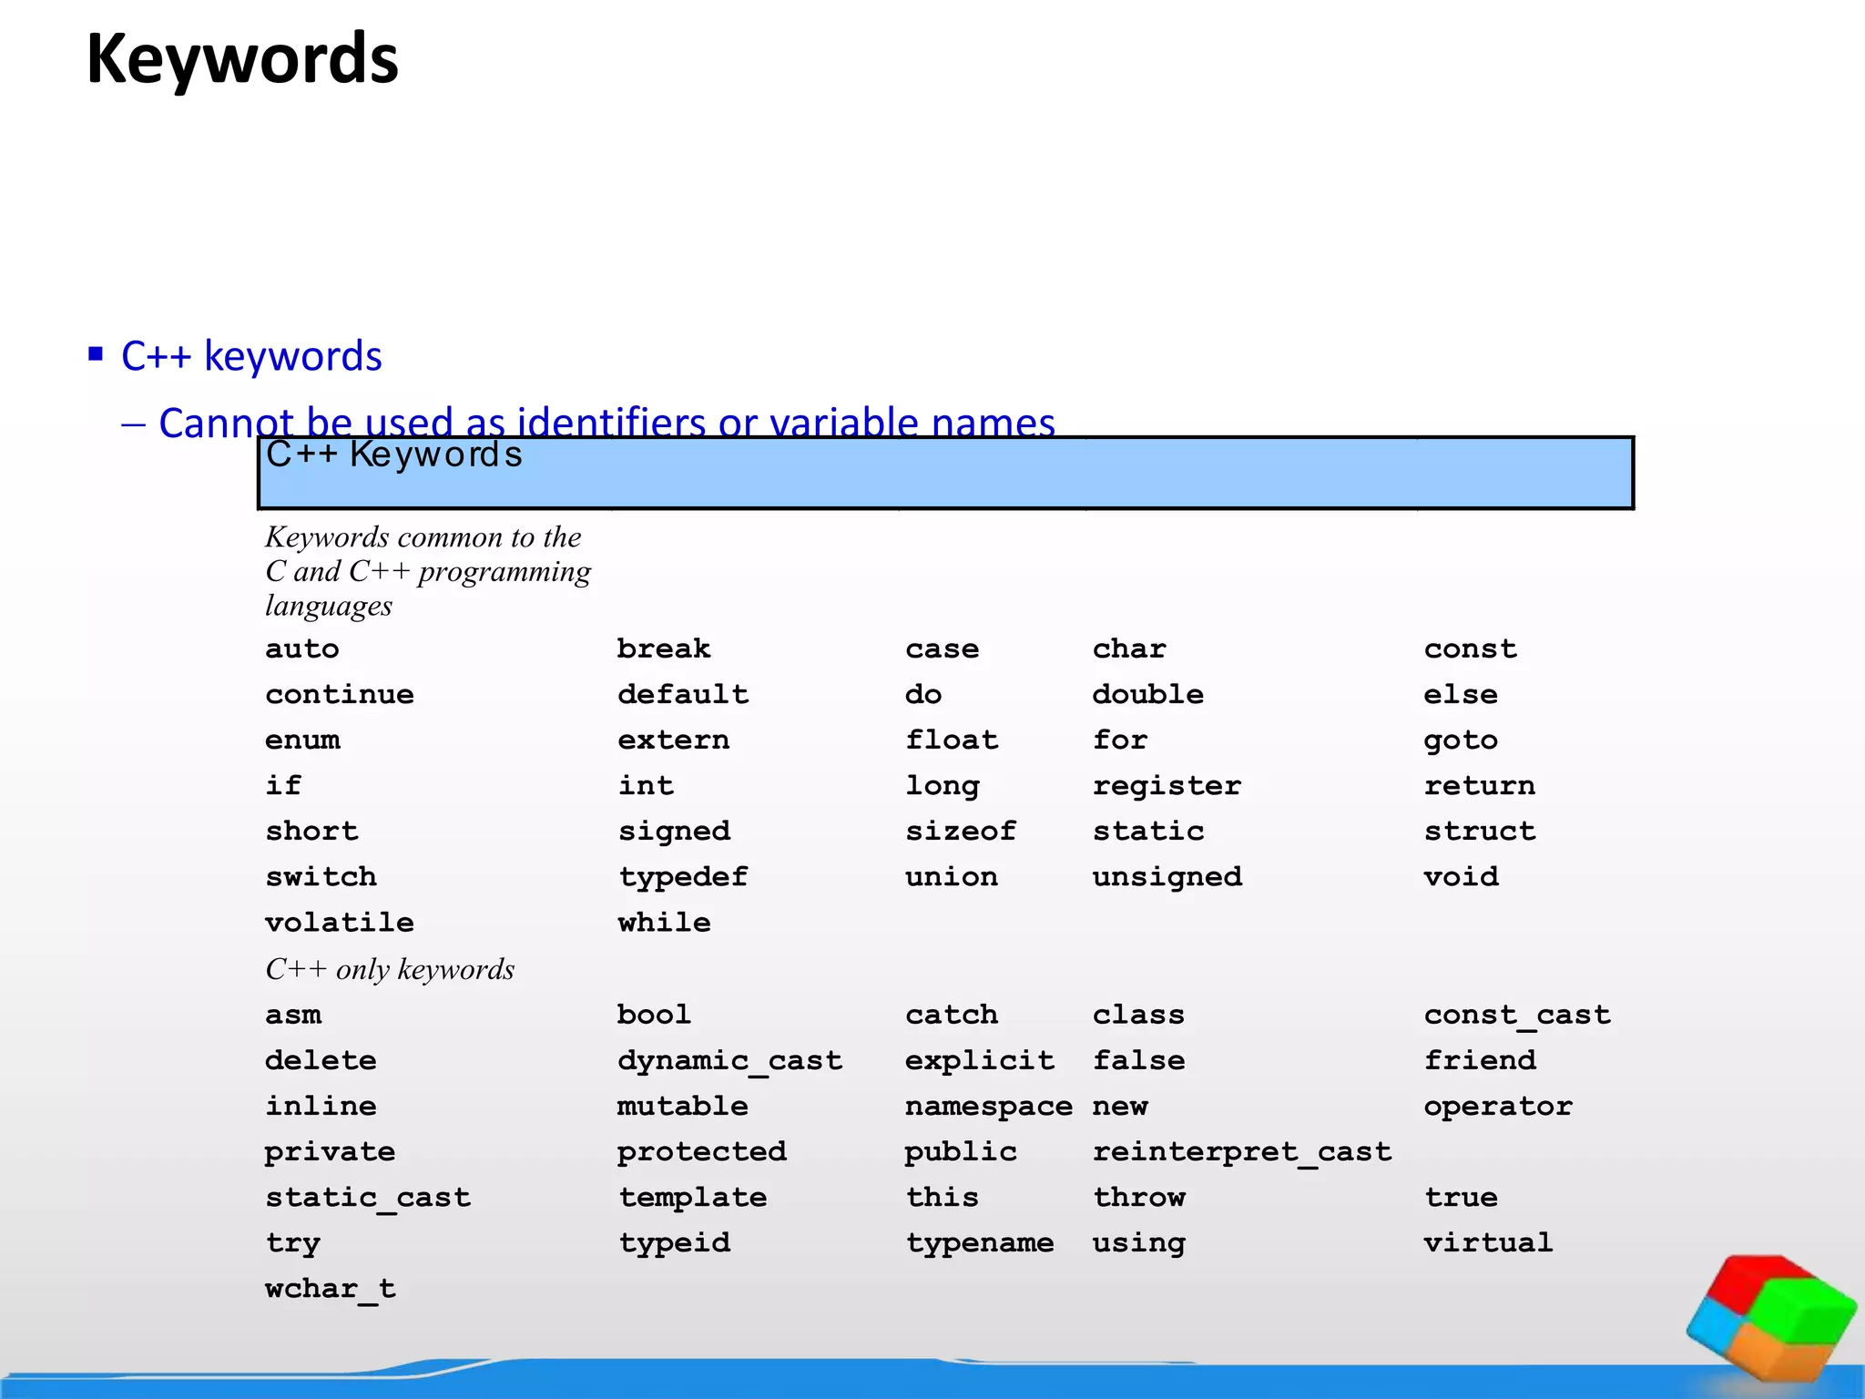Click the keyword 'short'

[311, 831]
